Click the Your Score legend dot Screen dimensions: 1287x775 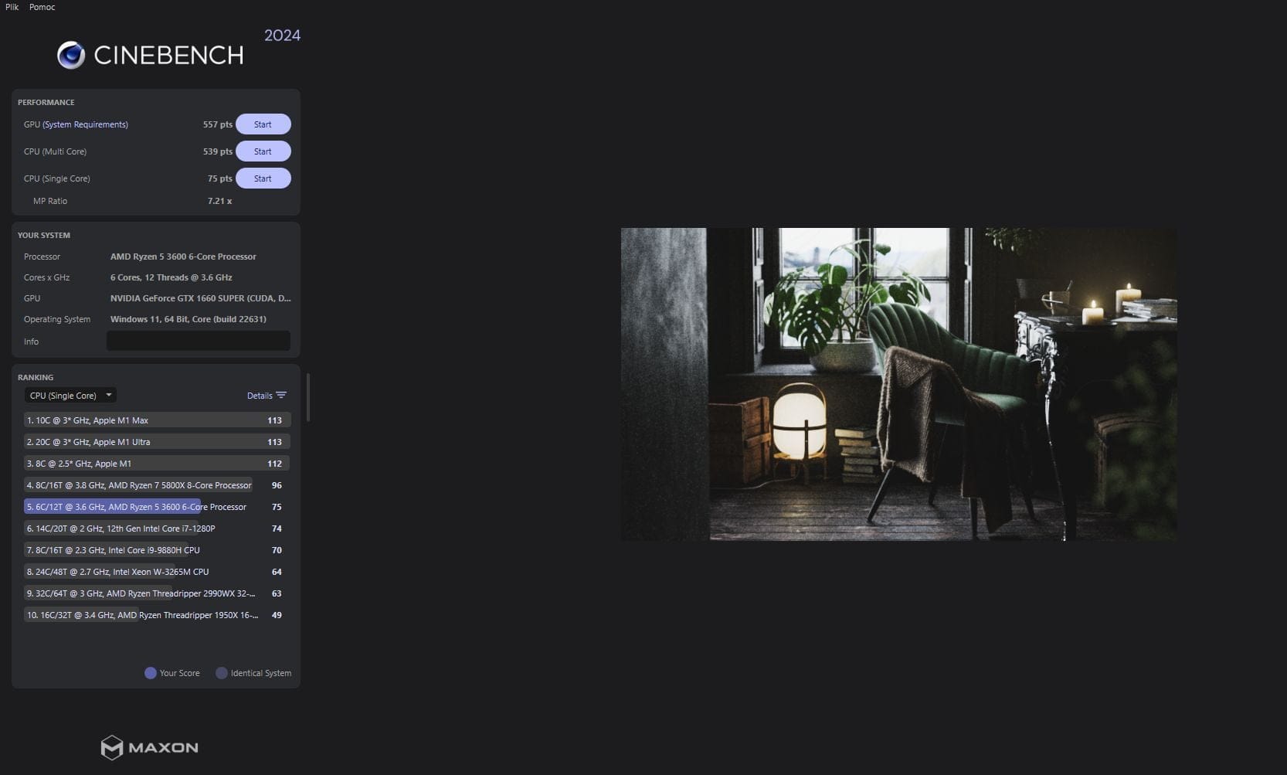pyautogui.click(x=151, y=673)
